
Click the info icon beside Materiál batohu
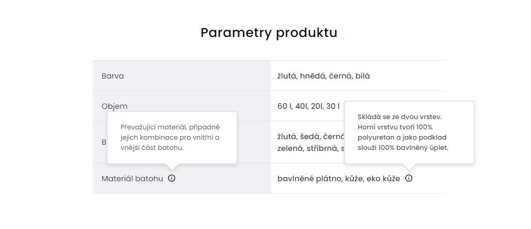click(172, 178)
